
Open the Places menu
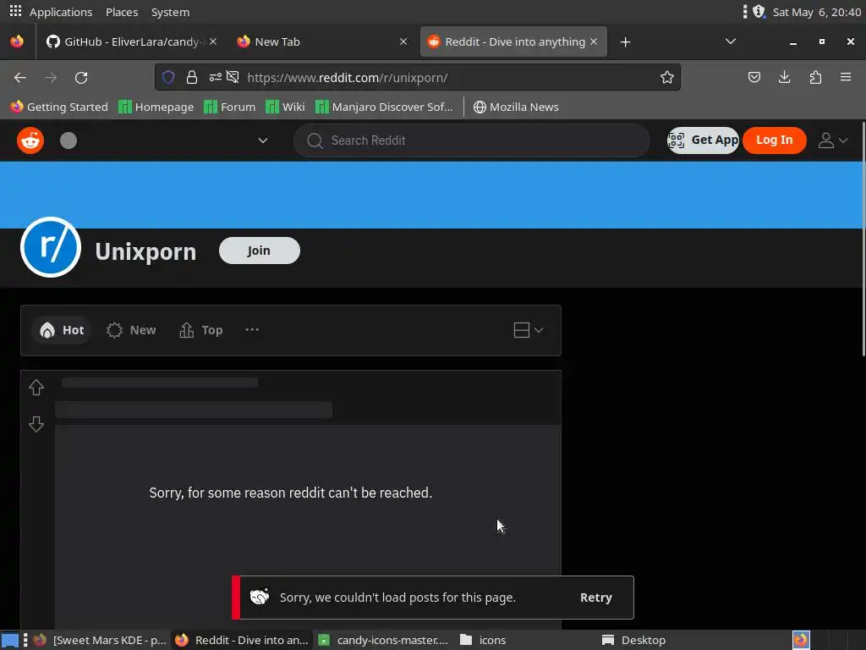pyautogui.click(x=122, y=12)
